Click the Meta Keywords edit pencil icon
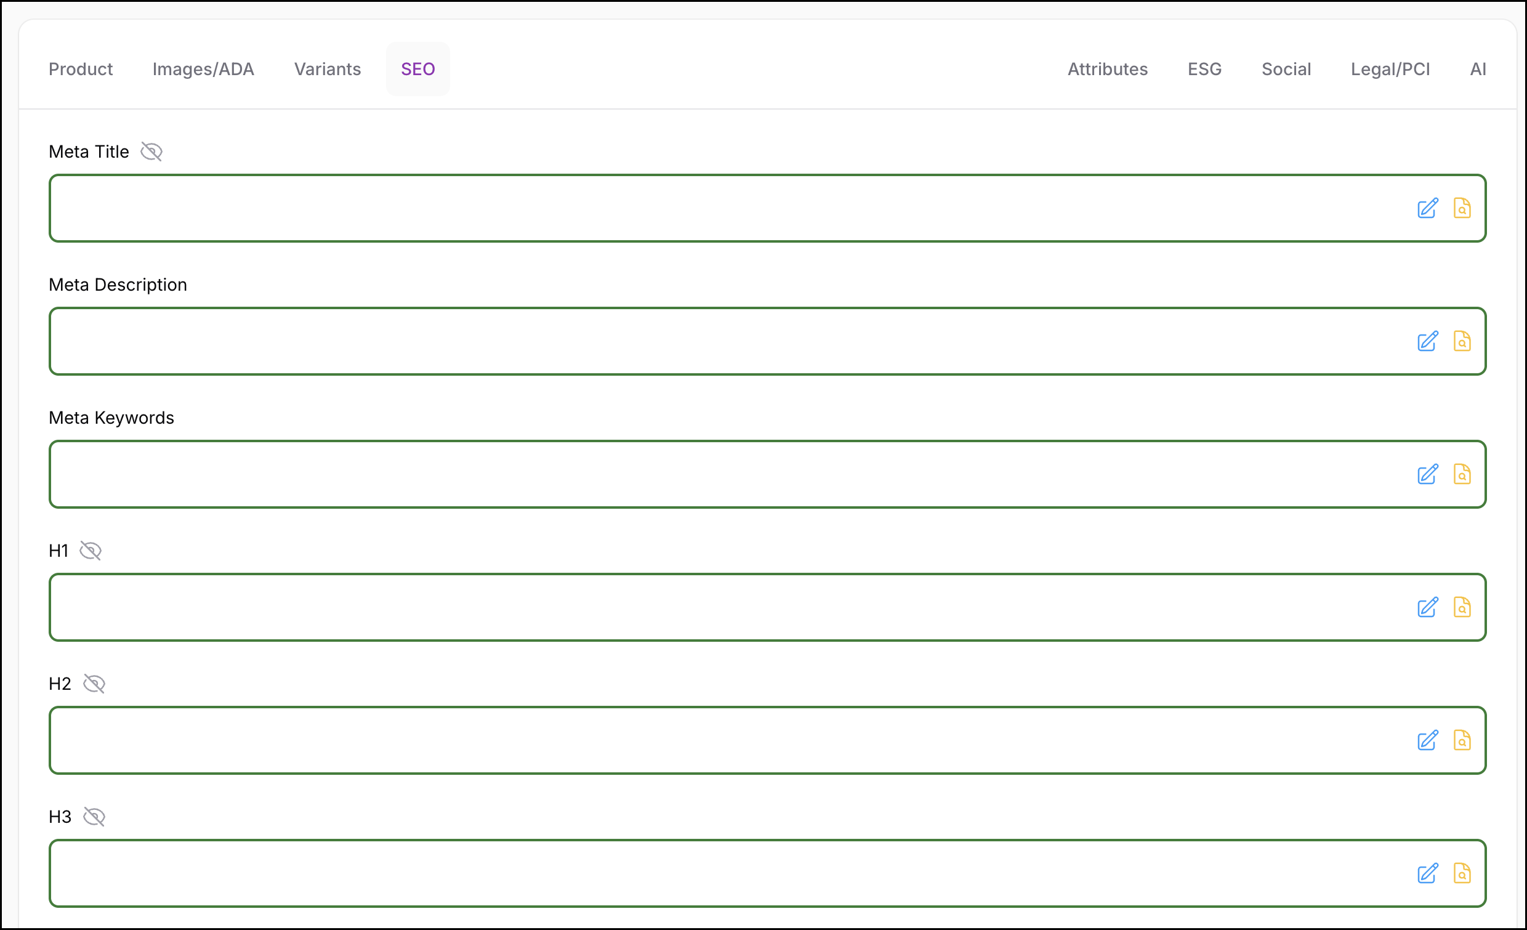This screenshot has height=930, width=1527. (1427, 474)
